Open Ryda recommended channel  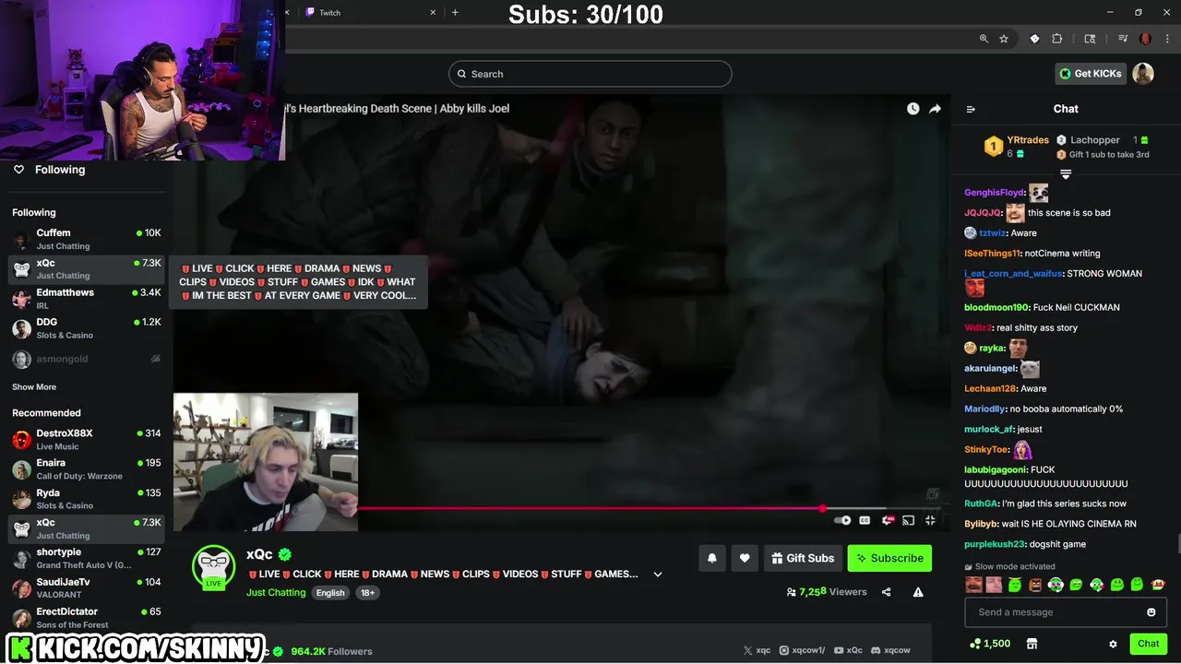point(87,499)
